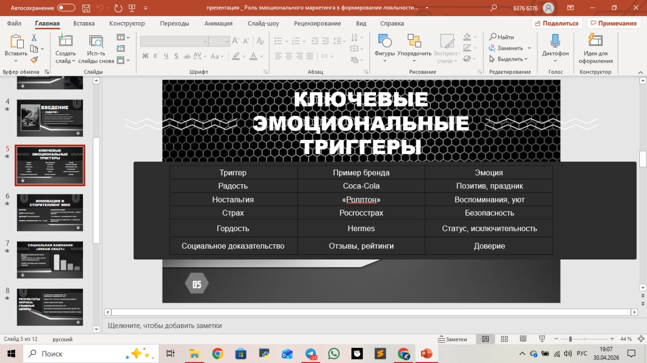The width and height of the screenshot is (647, 363).
Task: Click the Заменить replace icon
Action: click(492, 48)
